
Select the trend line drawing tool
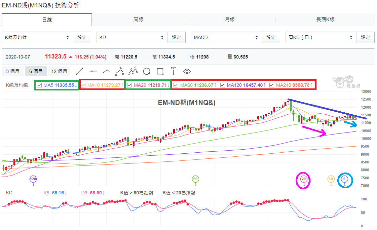click(x=79, y=71)
